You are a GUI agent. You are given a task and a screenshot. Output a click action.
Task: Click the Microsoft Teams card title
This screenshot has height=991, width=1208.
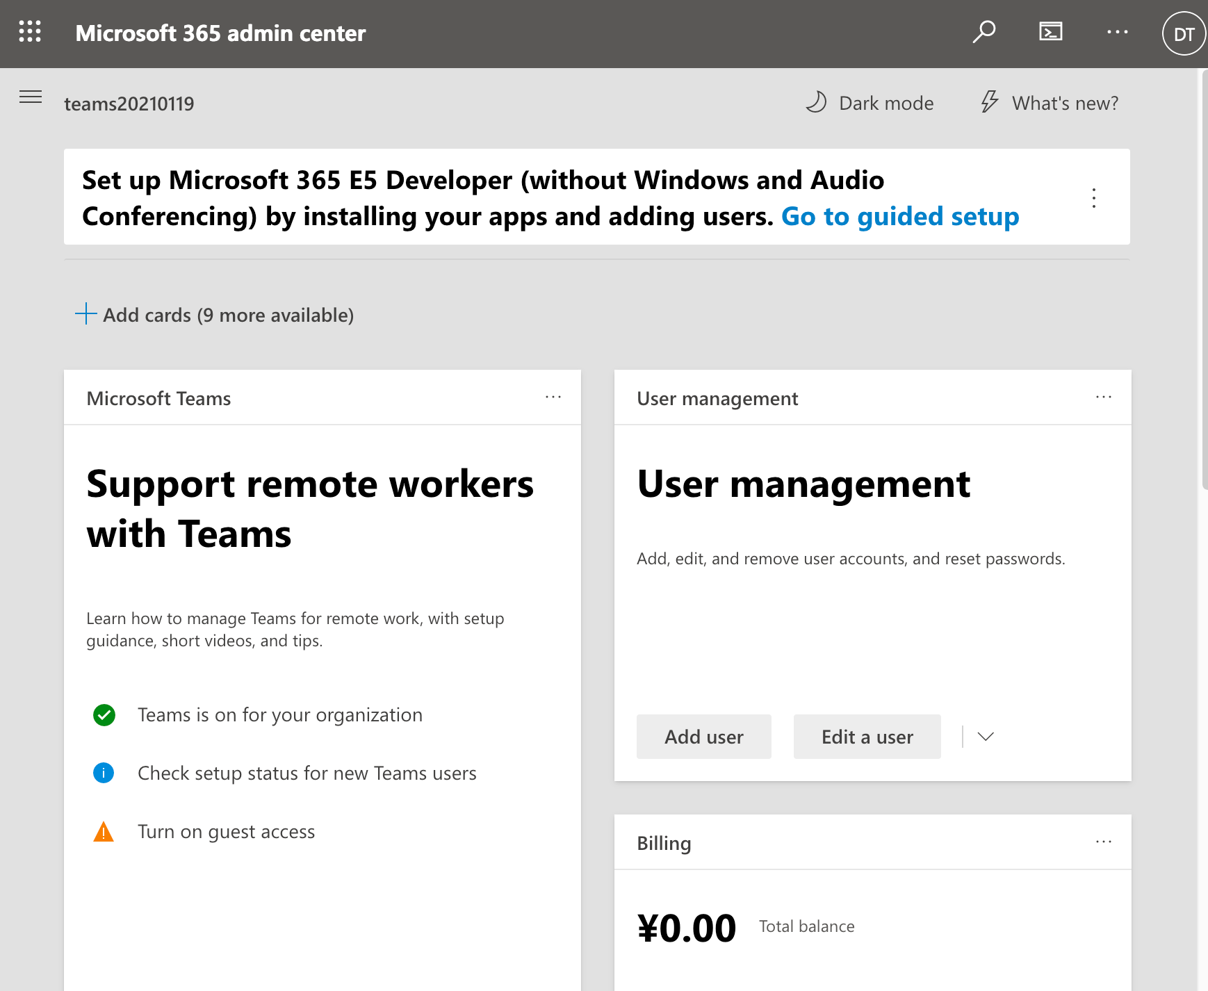click(x=158, y=398)
